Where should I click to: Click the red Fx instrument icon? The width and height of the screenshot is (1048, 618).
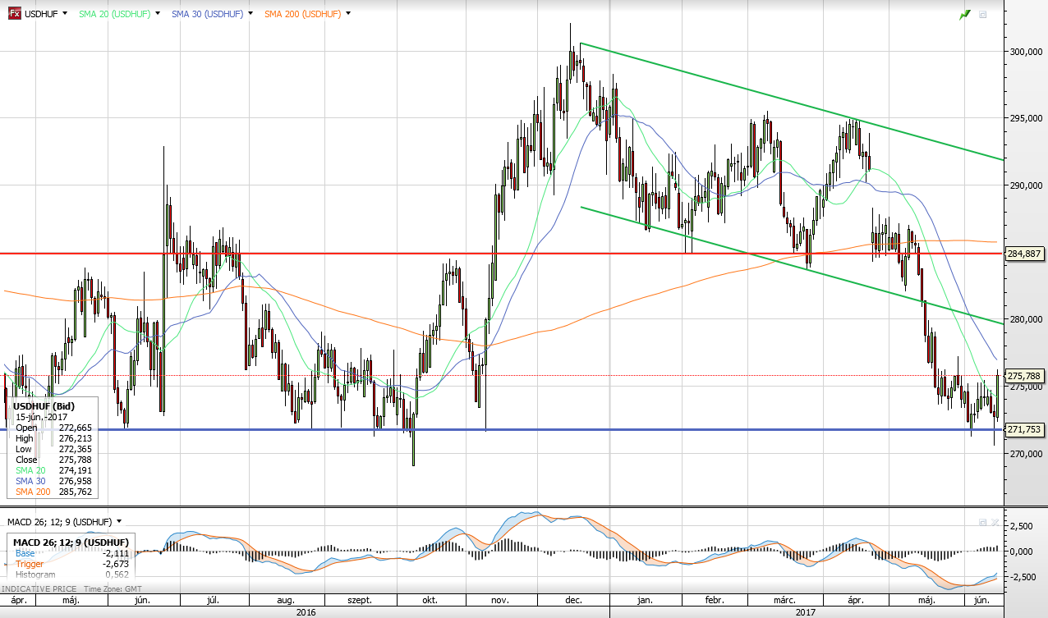[x=14, y=14]
